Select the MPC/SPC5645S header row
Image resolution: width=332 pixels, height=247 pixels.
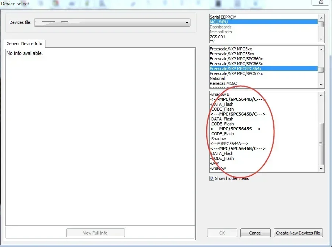263,129
